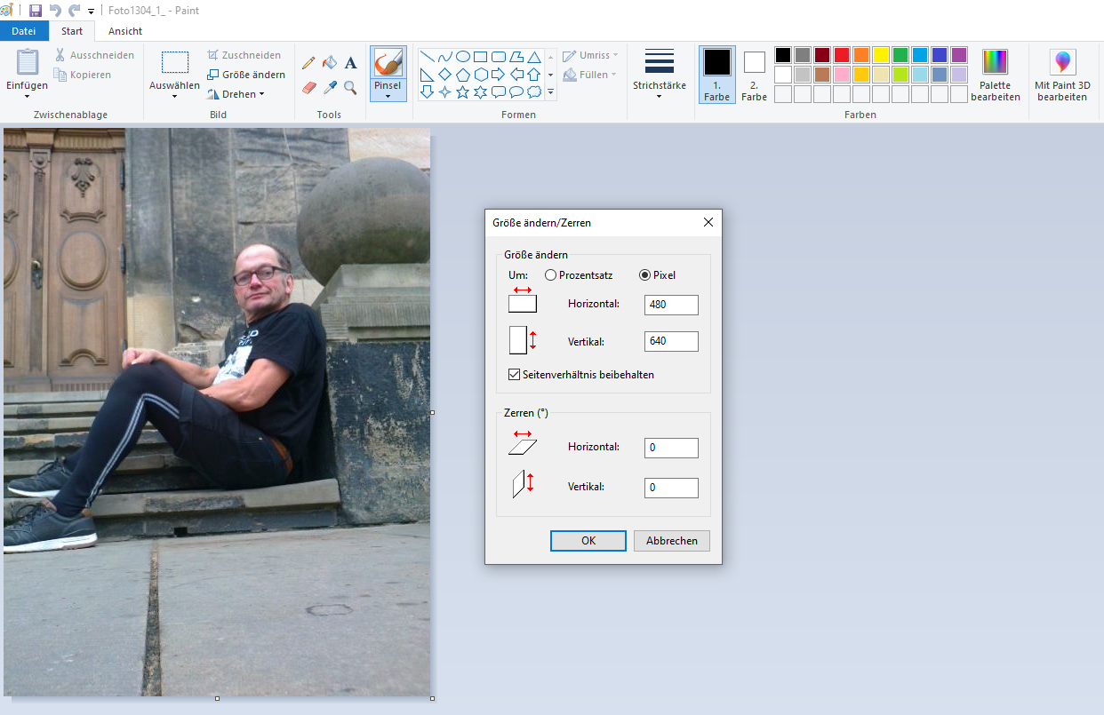Select the Magnifier tool

tap(351, 87)
